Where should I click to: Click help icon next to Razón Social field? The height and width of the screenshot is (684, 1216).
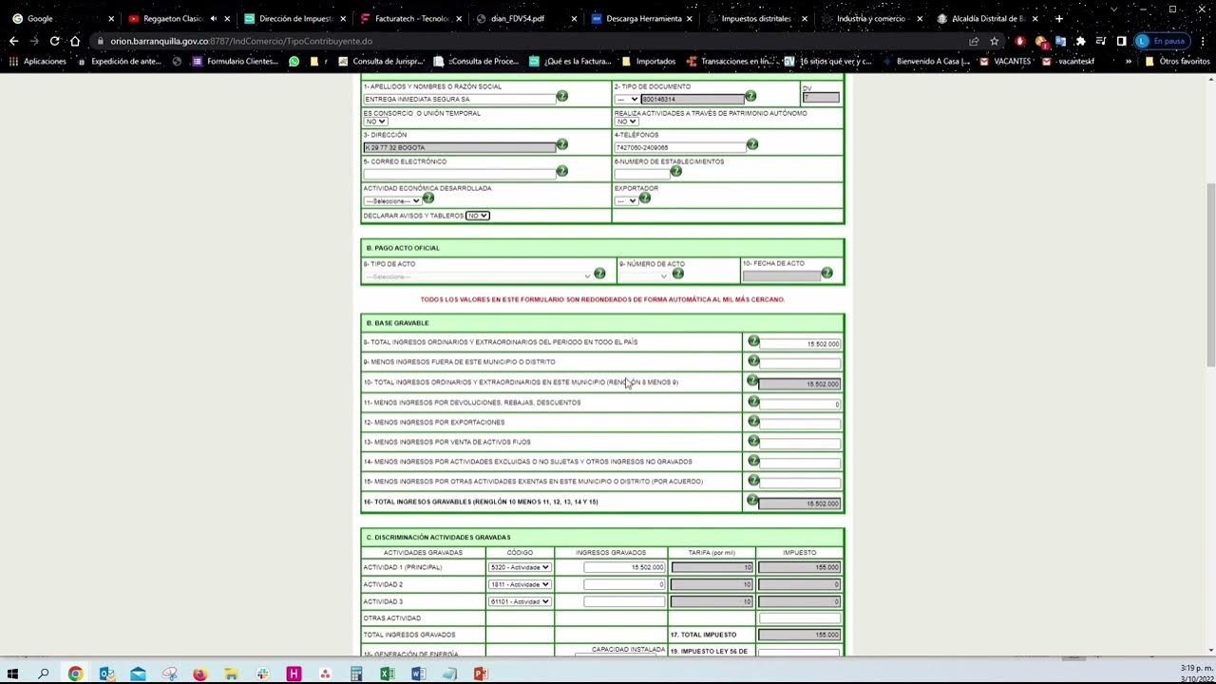(562, 96)
